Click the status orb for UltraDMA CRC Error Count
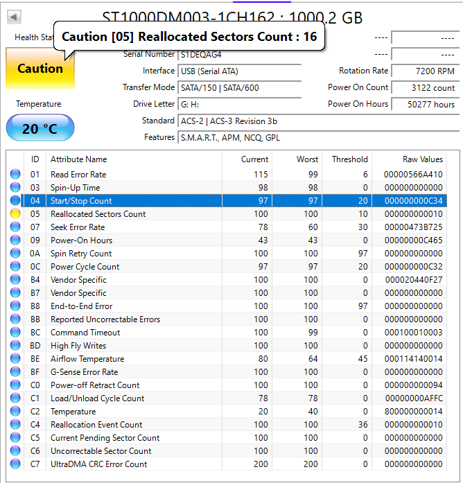This screenshot has height=483, width=463. 15,464
